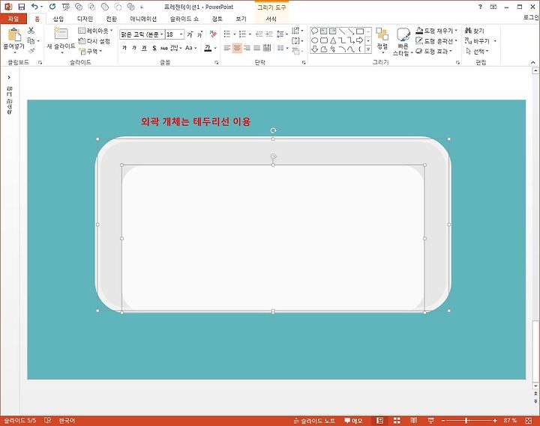
Task: Click the spell check icon in the status bar
Action: [x=47, y=420]
